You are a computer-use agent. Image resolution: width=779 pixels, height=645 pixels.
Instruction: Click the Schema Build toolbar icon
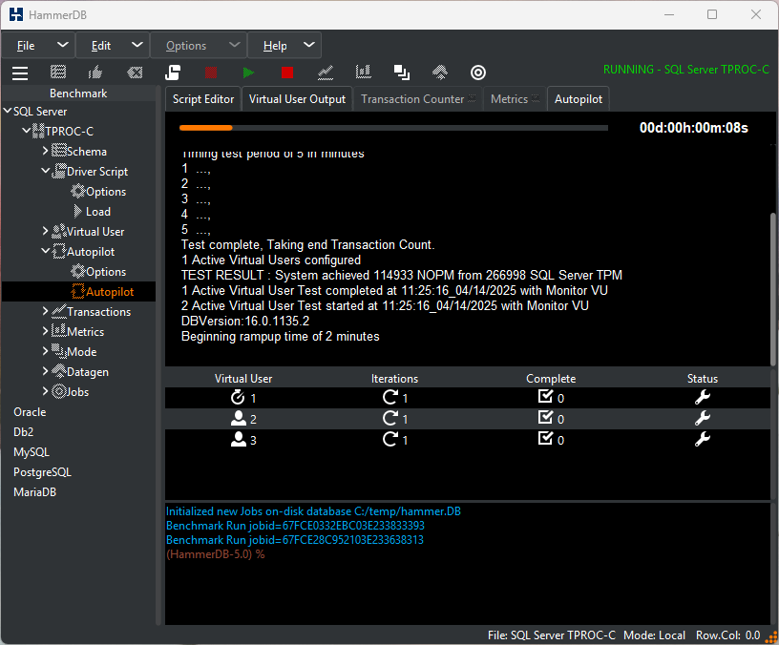click(58, 73)
